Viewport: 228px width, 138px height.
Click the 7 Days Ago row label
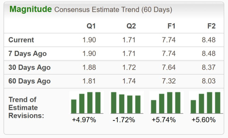(28, 54)
